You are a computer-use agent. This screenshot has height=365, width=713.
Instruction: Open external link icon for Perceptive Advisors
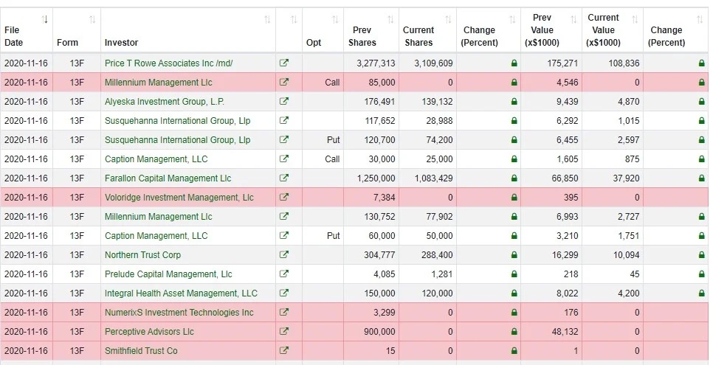tap(283, 331)
